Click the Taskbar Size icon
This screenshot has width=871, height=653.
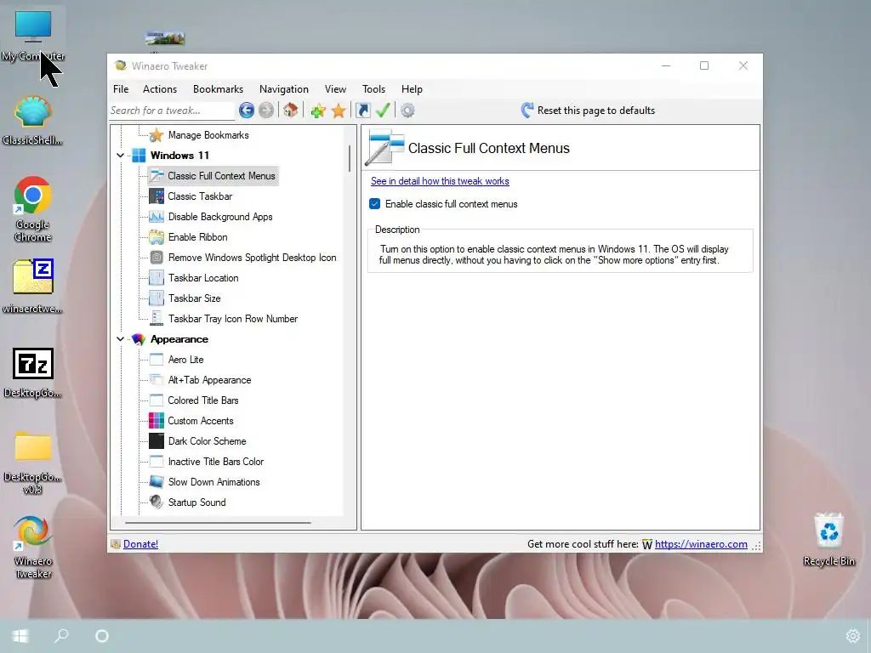pos(157,298)
